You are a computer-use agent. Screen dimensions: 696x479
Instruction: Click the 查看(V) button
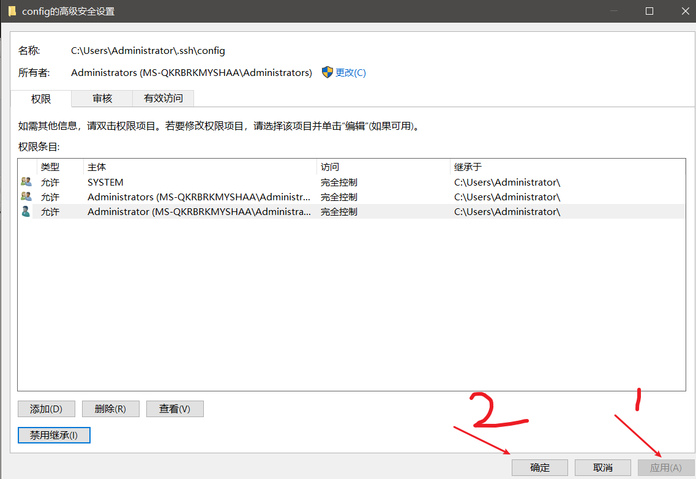coord(174,409)
